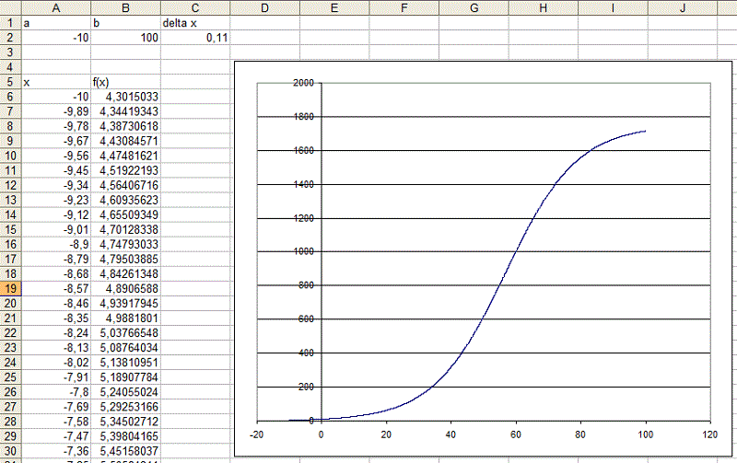
Task: Click column A header
Action: point(57,7)
